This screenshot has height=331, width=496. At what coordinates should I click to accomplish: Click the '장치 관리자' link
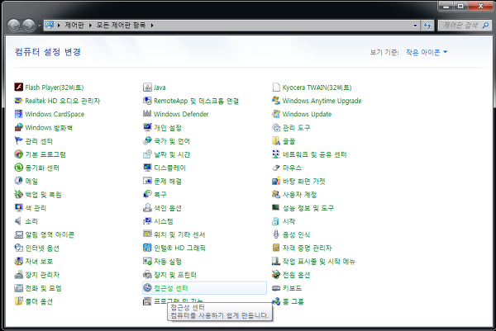click(42, 275)
